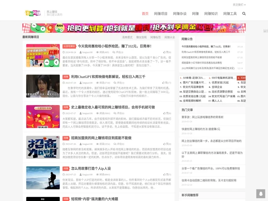Open hot article 分享一个看广告赚钱的平台

coord(211,169)
